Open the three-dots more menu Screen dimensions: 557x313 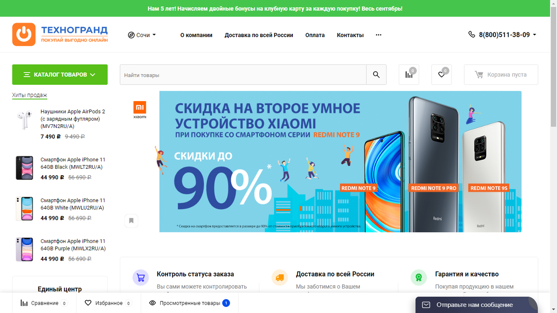click(x=378, y=35)
